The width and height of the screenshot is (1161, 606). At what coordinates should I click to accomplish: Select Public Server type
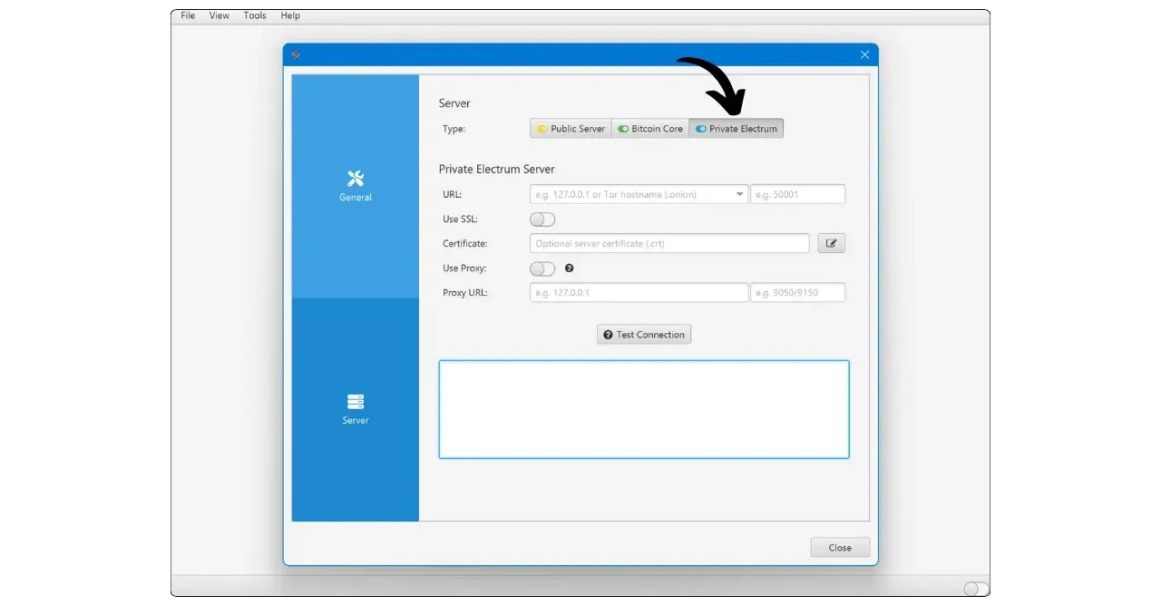point(571,129)
